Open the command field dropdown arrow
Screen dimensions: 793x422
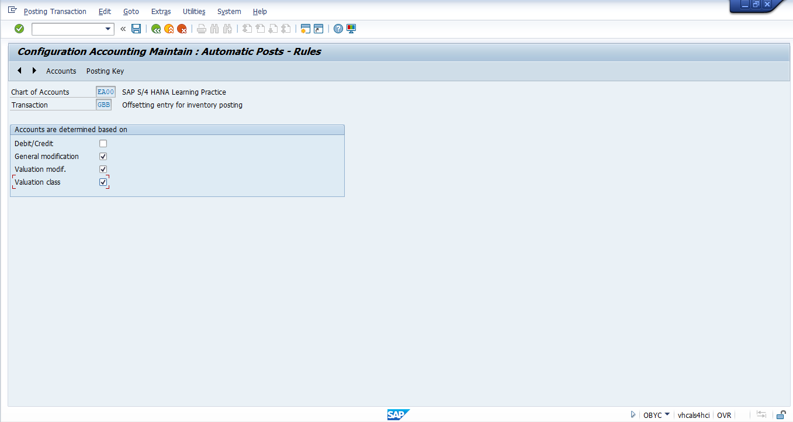[108, 29]
